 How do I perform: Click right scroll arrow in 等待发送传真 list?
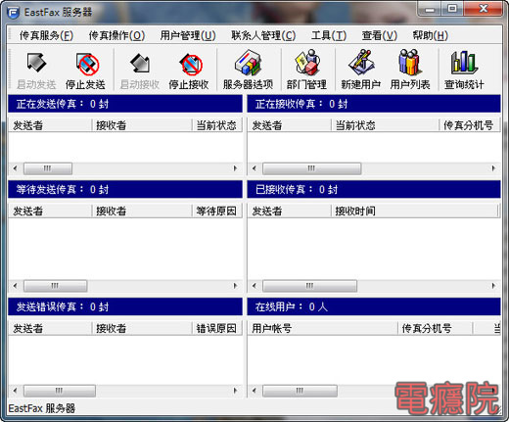tap(235, 286)
